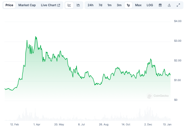This screenshot has height=129, width=186.
Task: Switch to candlestick chart view icon
Action: 78,5
